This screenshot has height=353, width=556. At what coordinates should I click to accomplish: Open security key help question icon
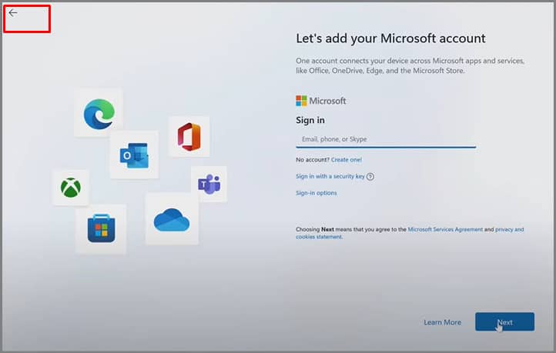click(370, 176)
